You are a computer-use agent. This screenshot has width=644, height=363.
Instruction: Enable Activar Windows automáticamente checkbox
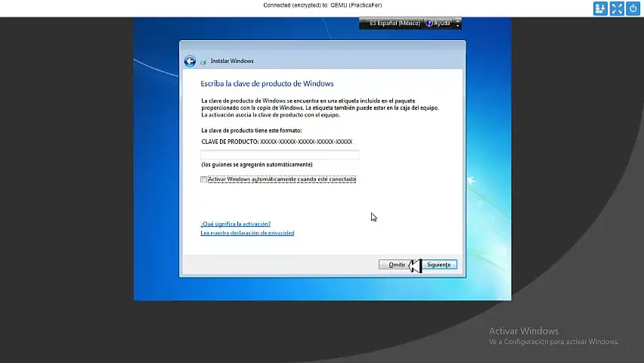click(x=204, y=179)
